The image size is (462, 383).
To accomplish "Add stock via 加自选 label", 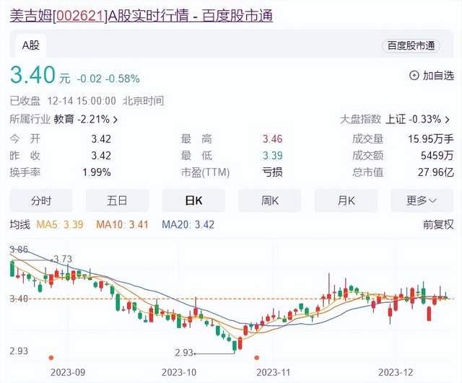I will click(438, 75).
